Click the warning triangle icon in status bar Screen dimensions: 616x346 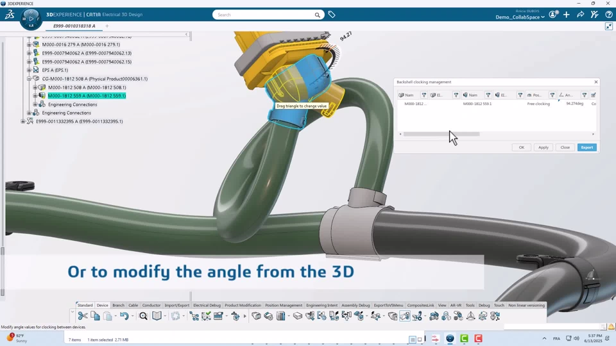(612, 326)
